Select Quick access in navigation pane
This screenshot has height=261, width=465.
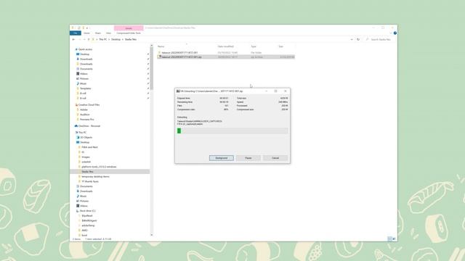click(85, 49)
